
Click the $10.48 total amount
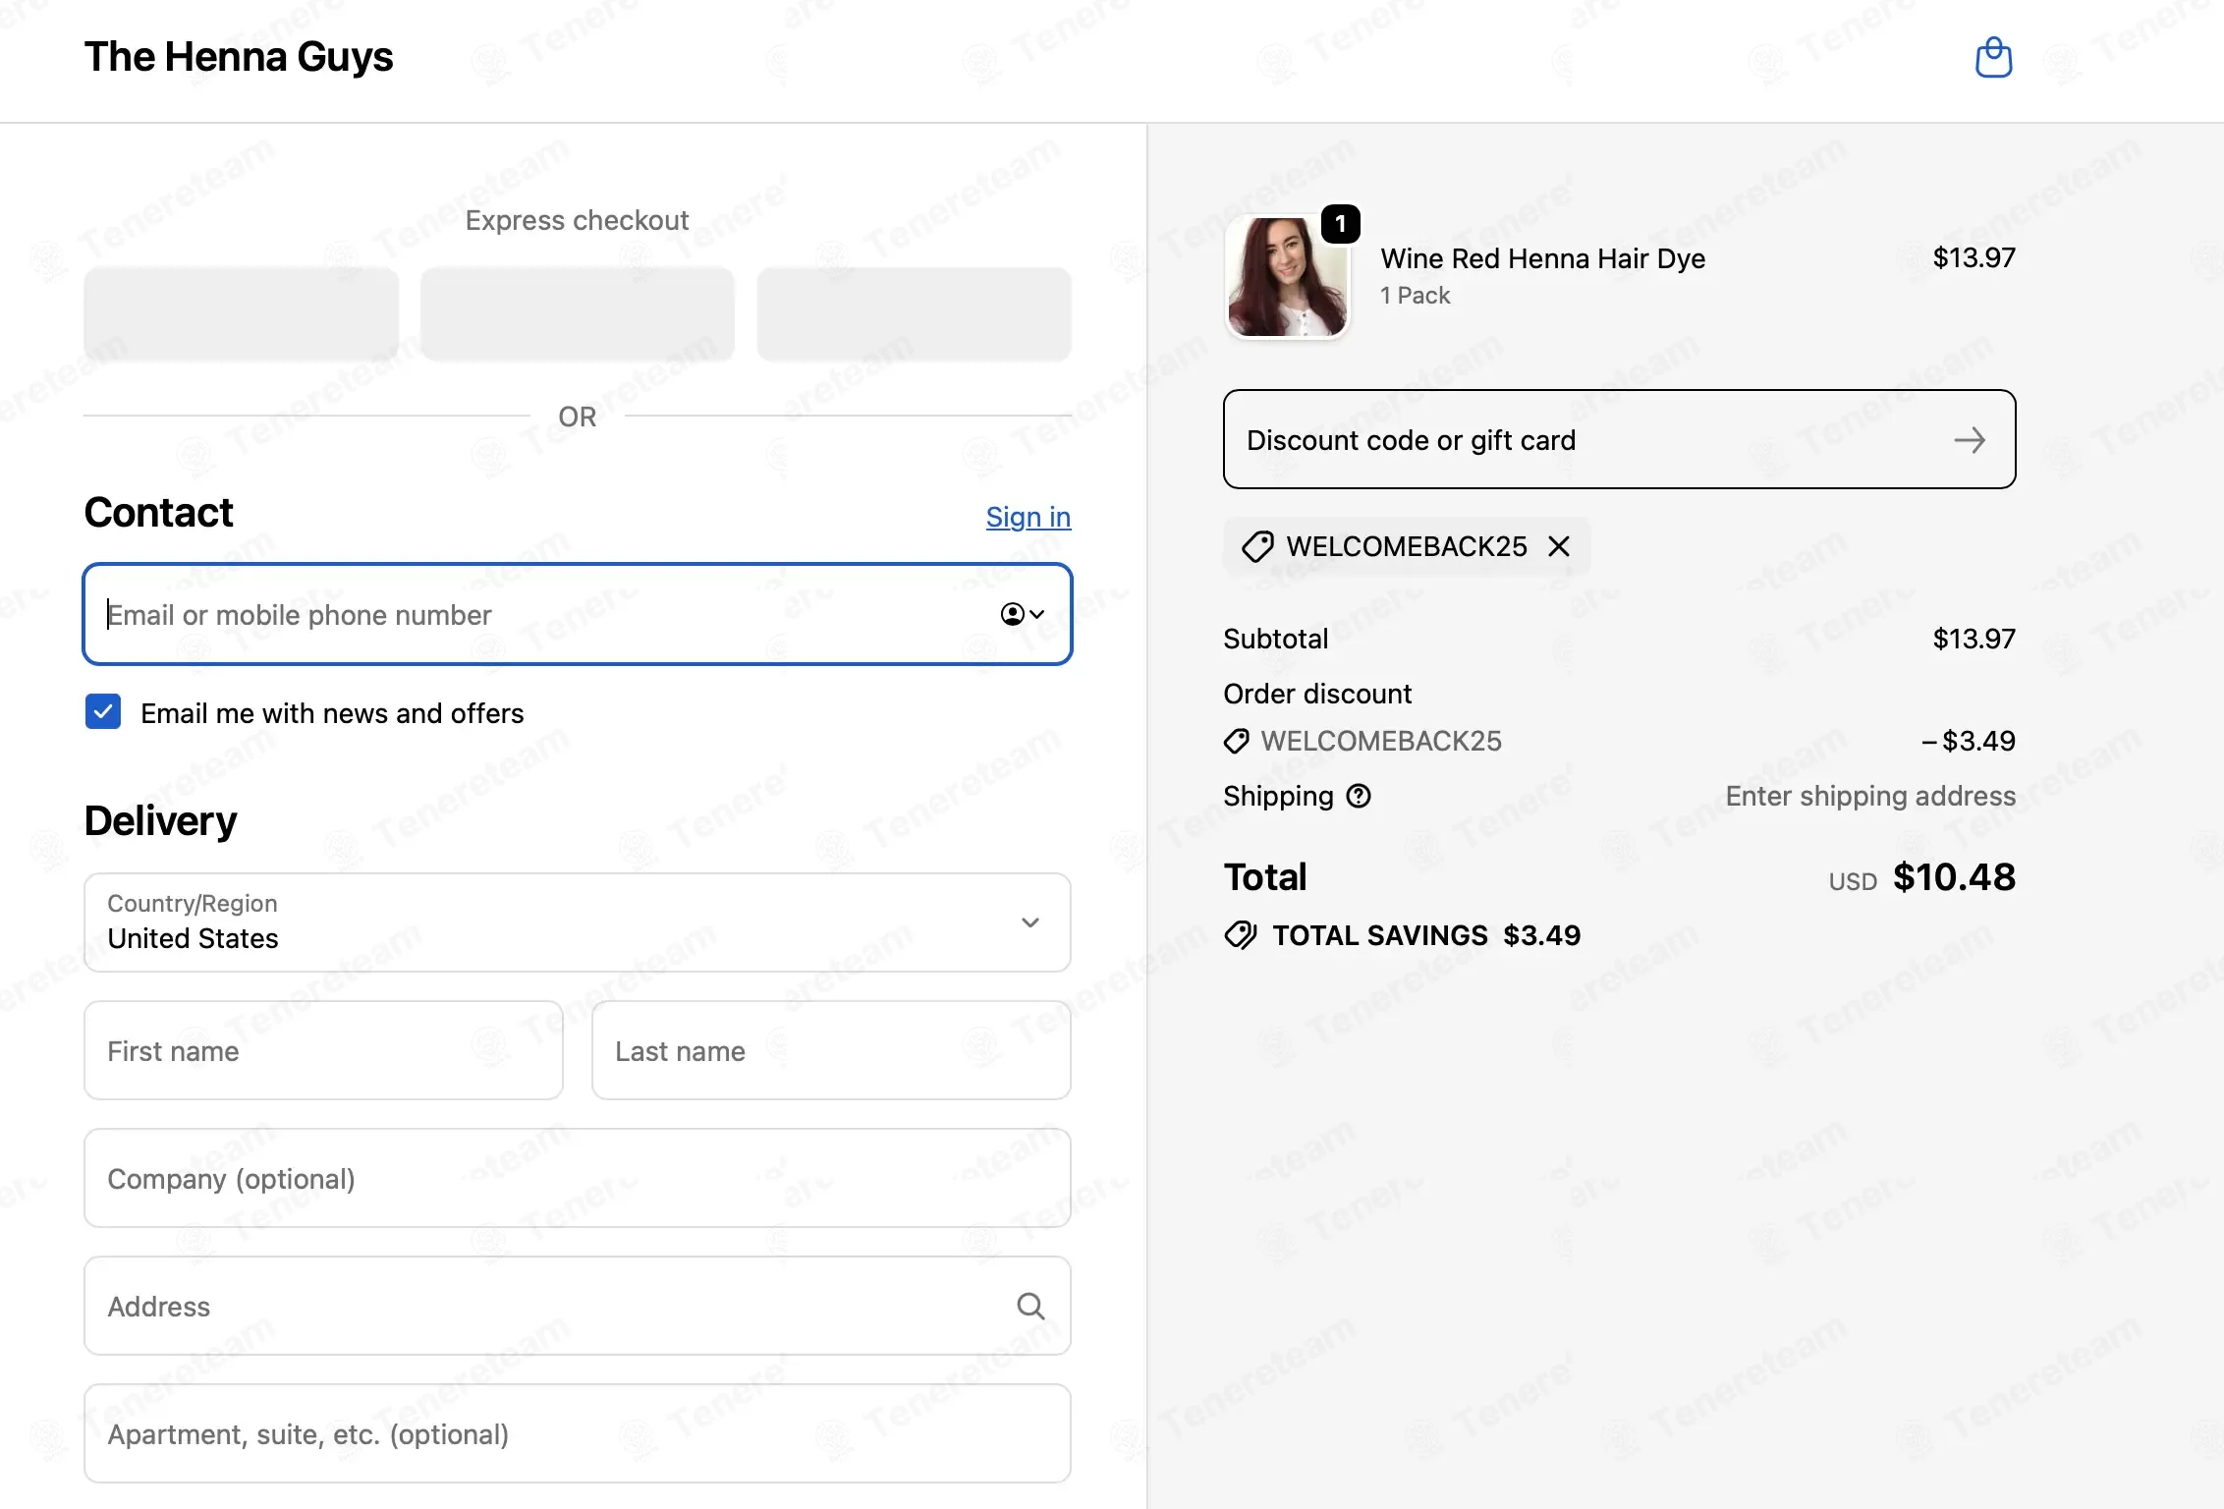click(1954, 877)
